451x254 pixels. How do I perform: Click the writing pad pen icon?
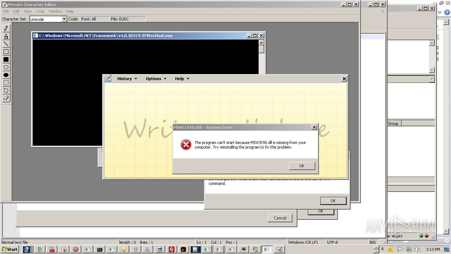(x=108, y=79)
